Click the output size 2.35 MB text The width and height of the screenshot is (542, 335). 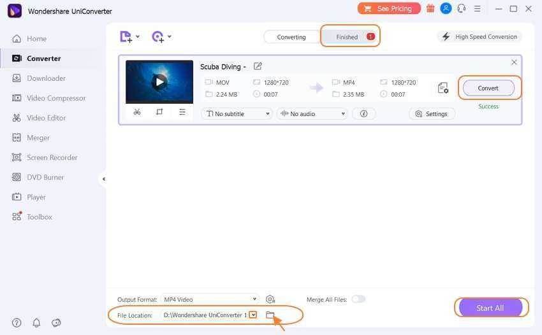pyautogui.click(x=353, y=94)
